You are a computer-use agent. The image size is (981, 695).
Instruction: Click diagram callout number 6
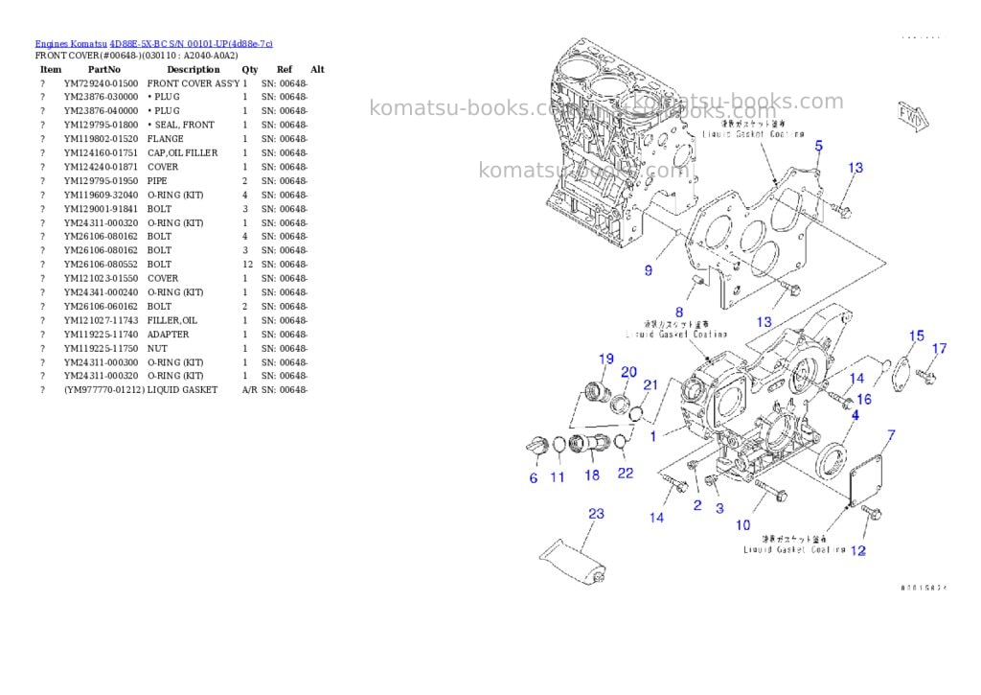[x=533, y=478]
